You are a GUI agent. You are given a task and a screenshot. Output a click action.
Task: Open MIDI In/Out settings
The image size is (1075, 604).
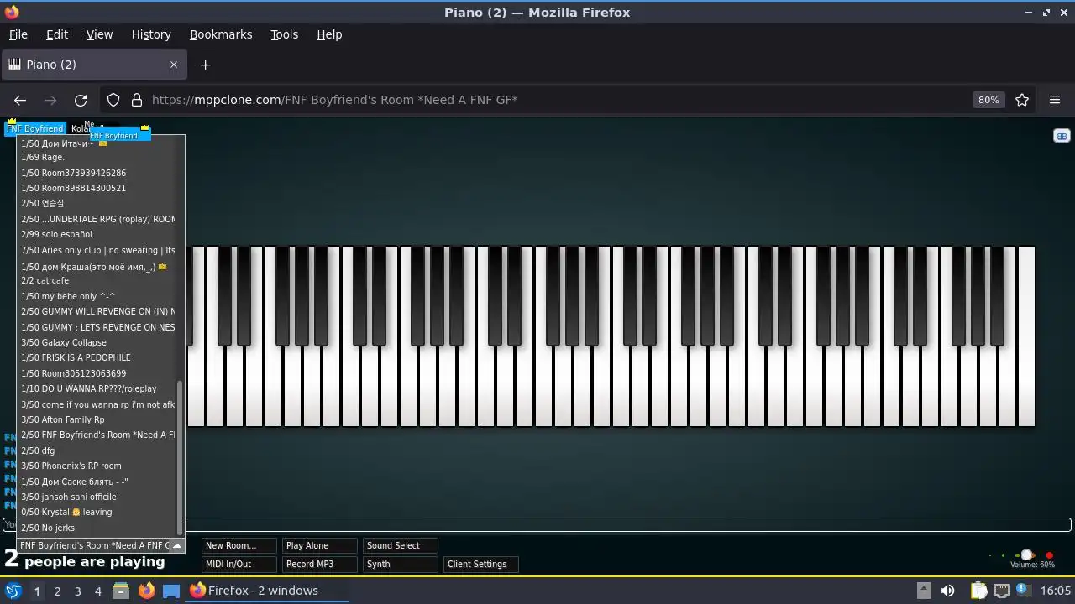click(x=239, y=564)
